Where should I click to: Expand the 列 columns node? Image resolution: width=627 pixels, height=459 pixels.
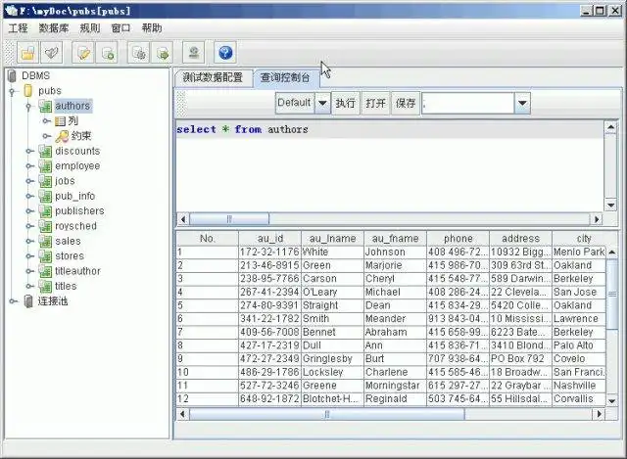click(x=47, y=121)
